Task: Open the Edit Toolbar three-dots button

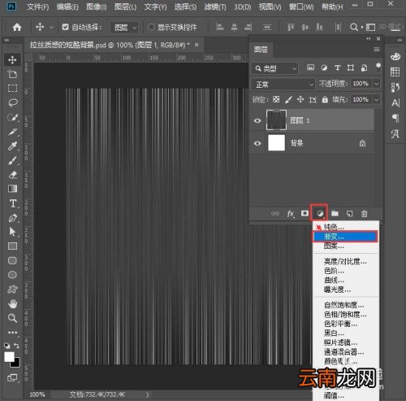Action: click(x=12, y=332)
